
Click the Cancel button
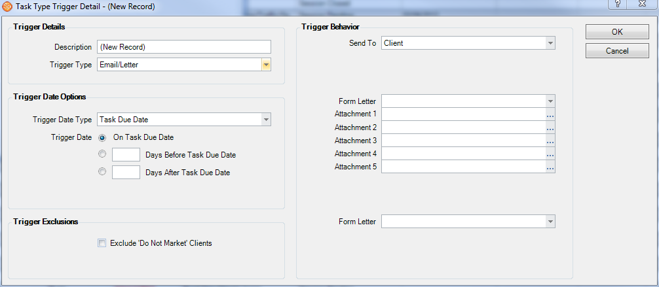click(617, 51)
